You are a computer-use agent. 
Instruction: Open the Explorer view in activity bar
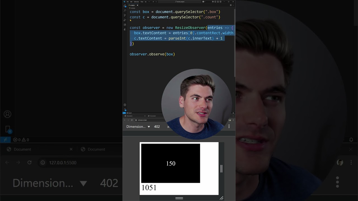125,6
